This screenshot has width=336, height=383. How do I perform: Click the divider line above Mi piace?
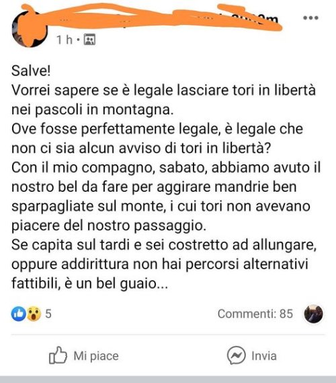pyautogui.click(x=168, y=335)
